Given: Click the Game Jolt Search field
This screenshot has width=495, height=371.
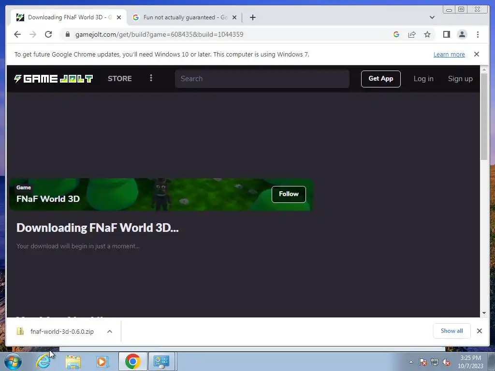Looking at the screenshot, I should pyautogui.click(x=262, y=79).
